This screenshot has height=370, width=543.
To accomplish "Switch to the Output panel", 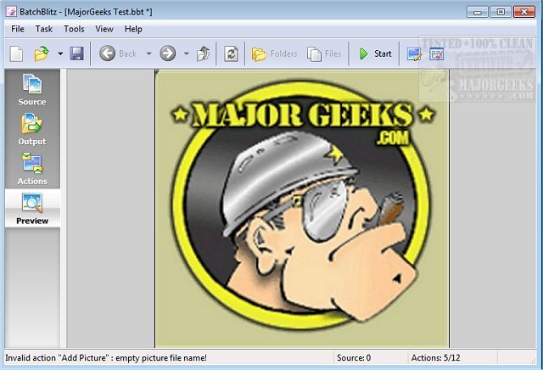I will (x=32, y=129).
